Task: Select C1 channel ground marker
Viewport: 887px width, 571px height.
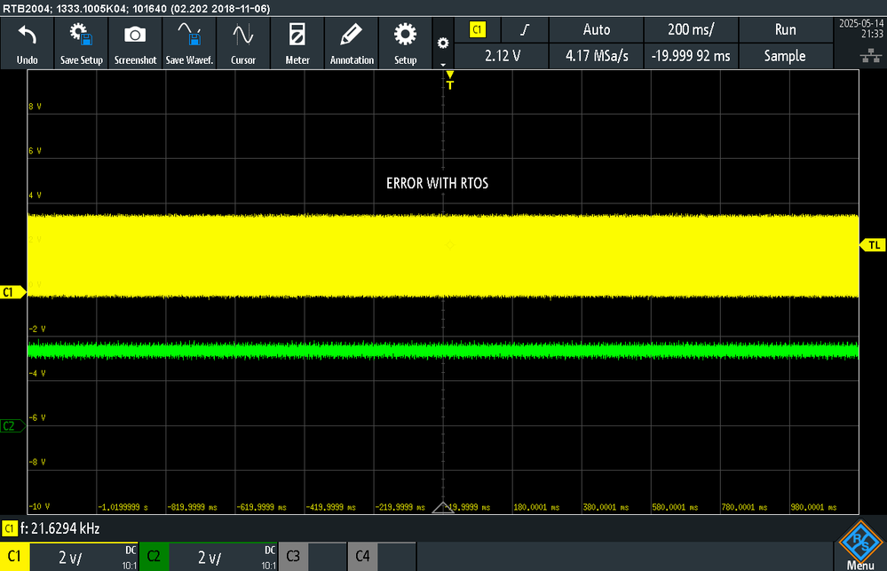Action: coord(12,292)
